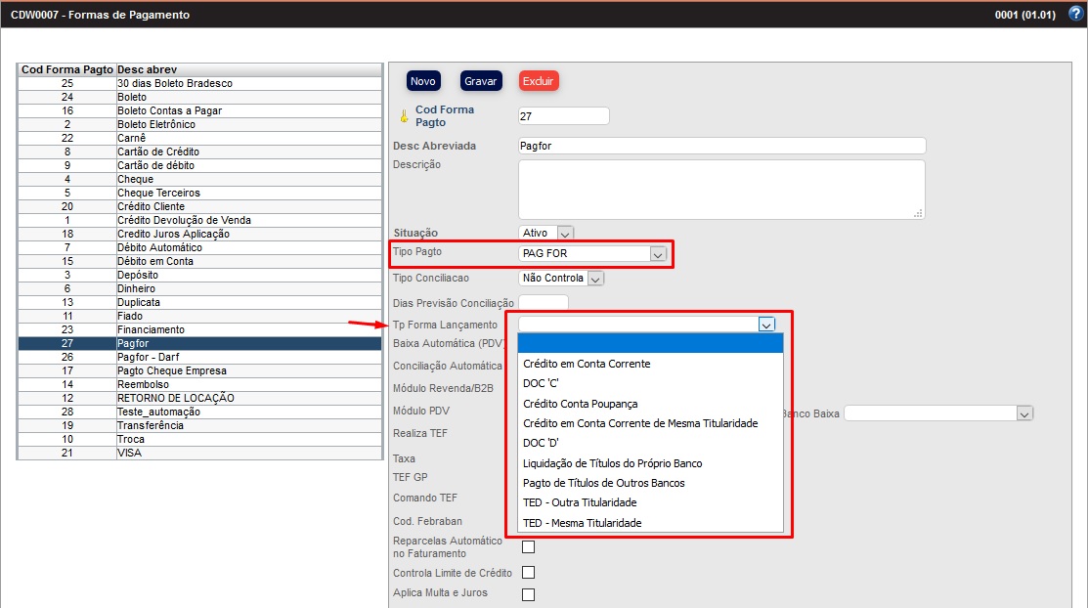
Task: Click the Desc Abreviada input field
Action: pos(721,146)
